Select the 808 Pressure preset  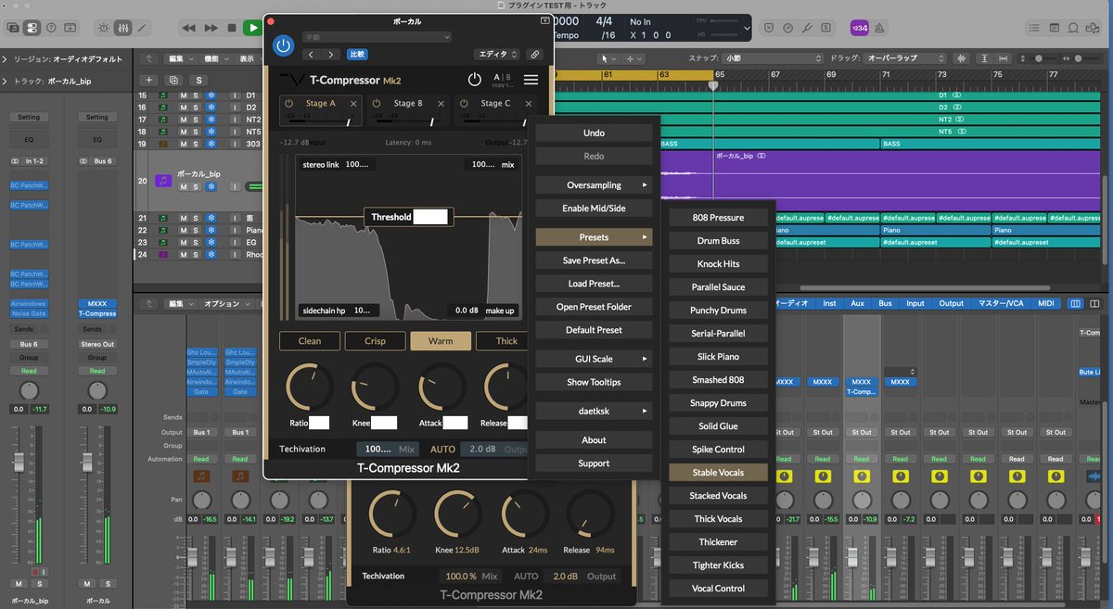tap(718, 218)
